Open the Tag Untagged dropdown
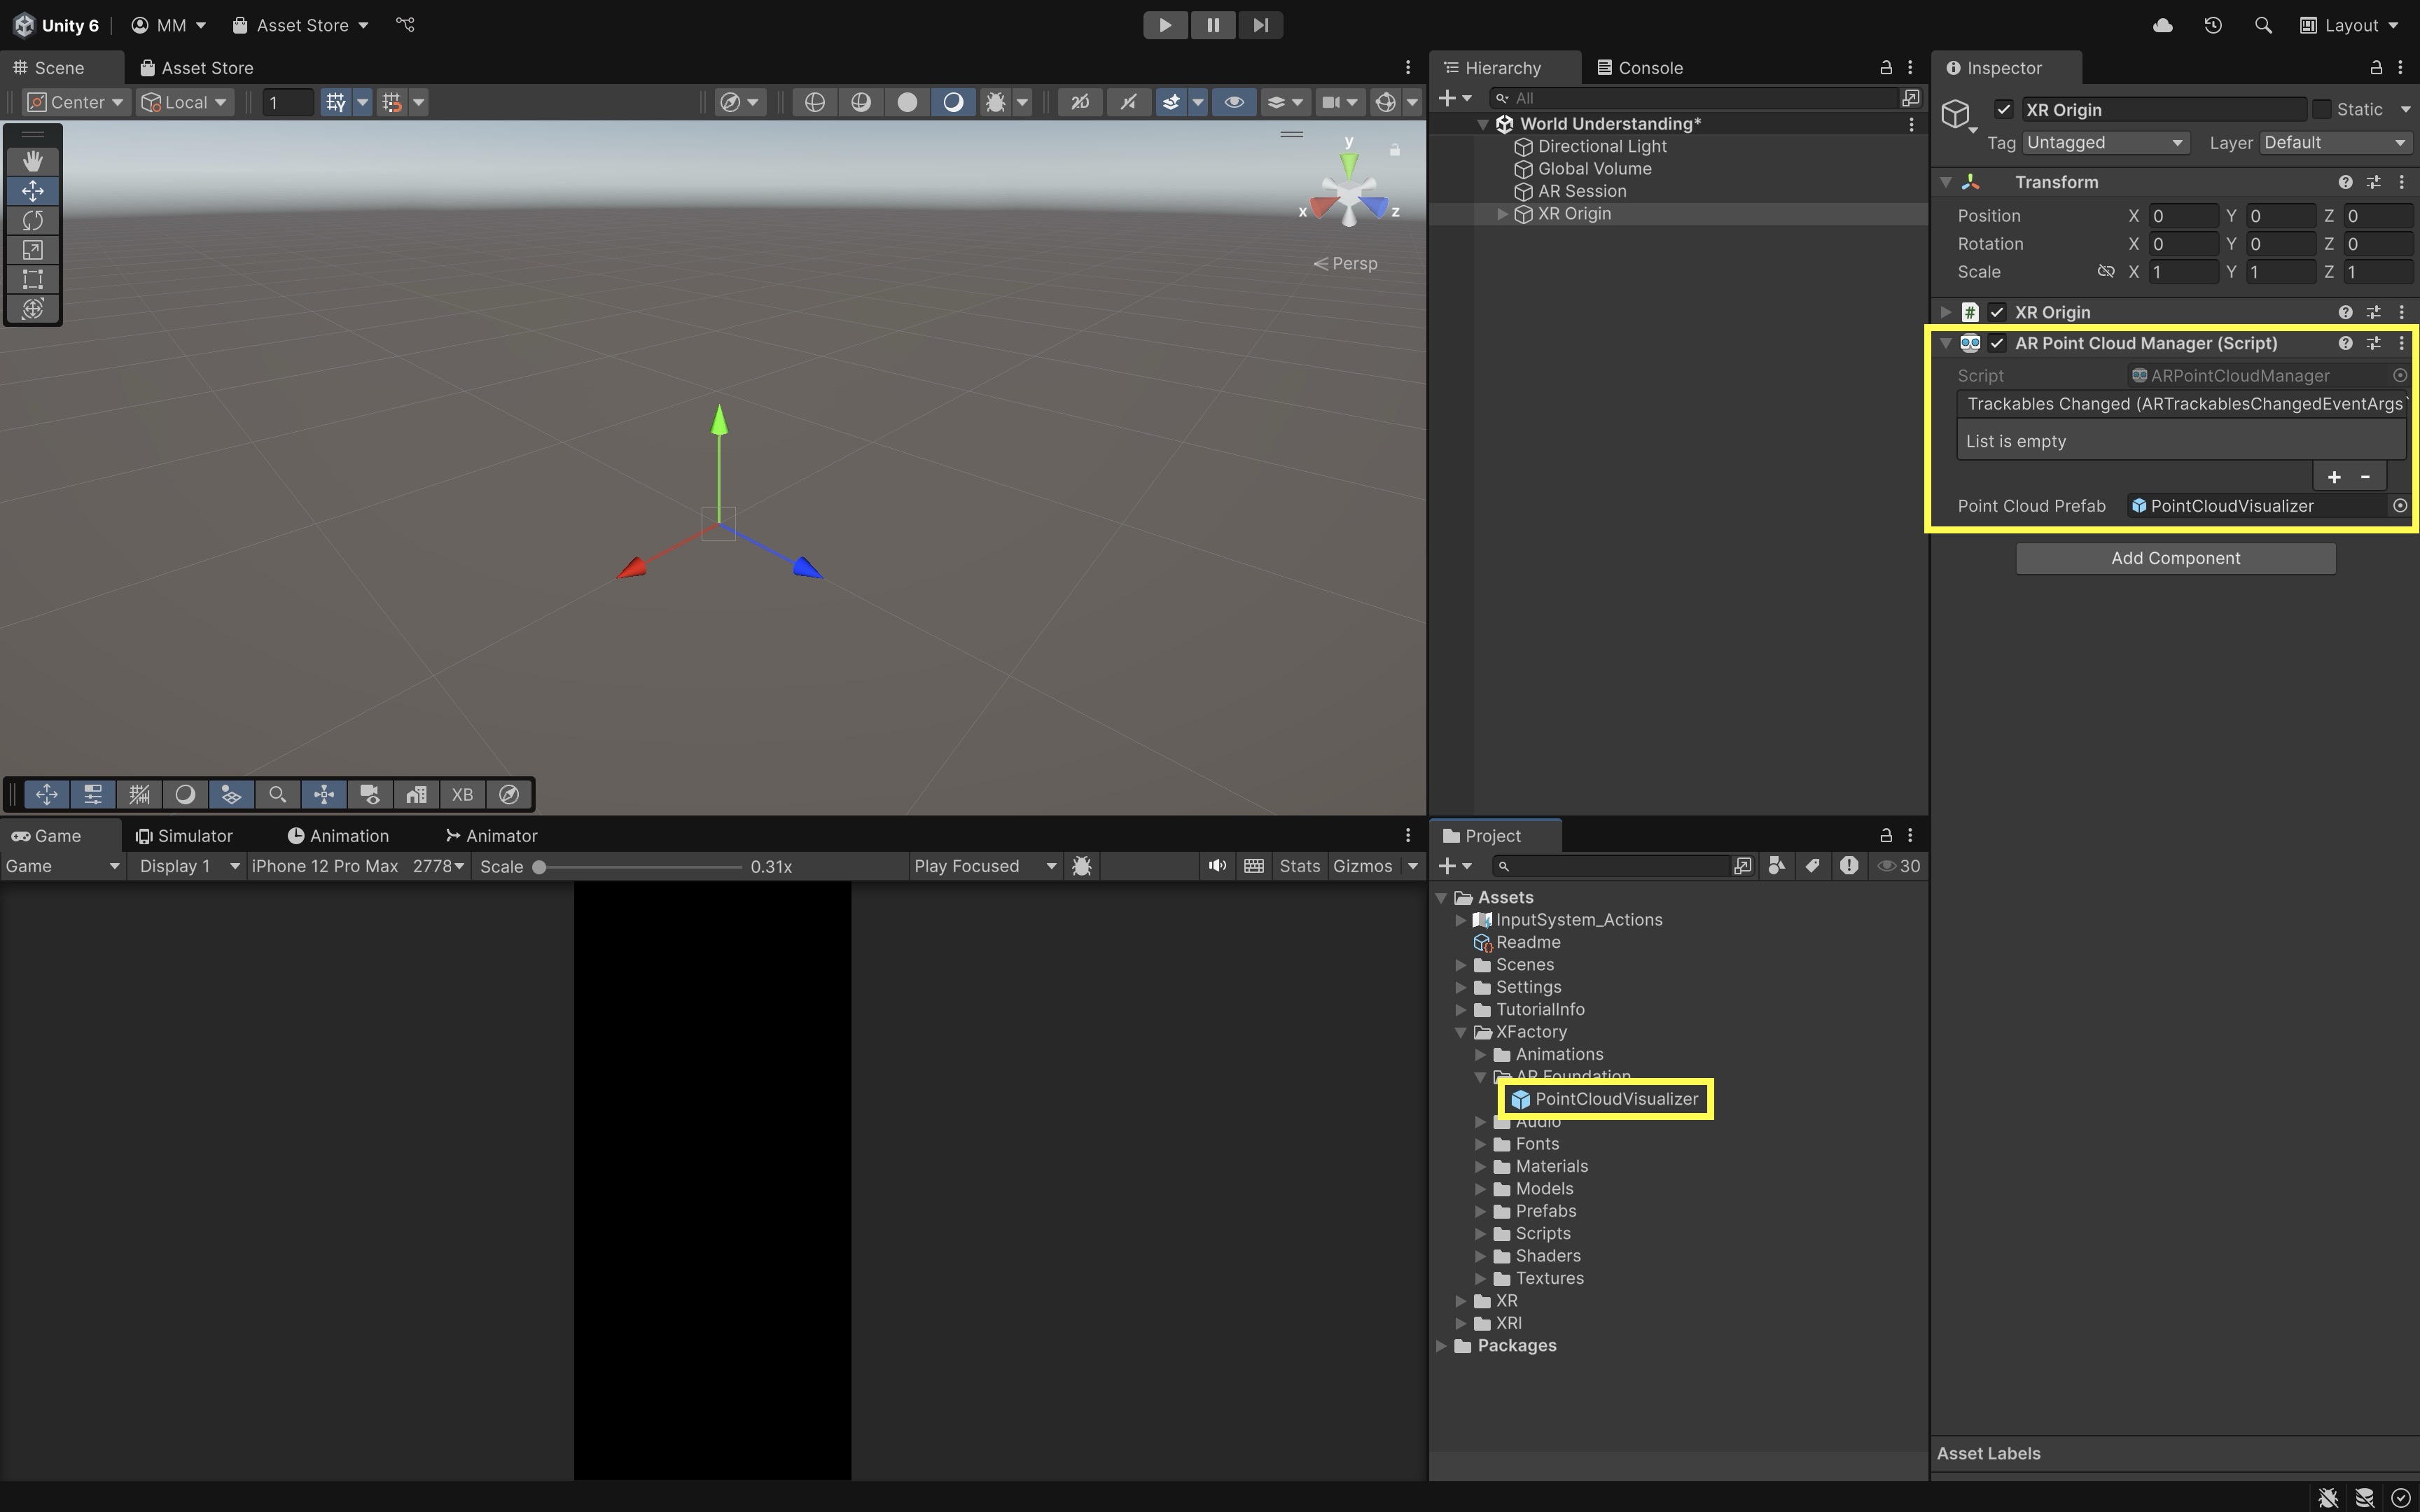Viewport: 2420px width, 1512px height. pyautogui.click(x=2104, y=143)
